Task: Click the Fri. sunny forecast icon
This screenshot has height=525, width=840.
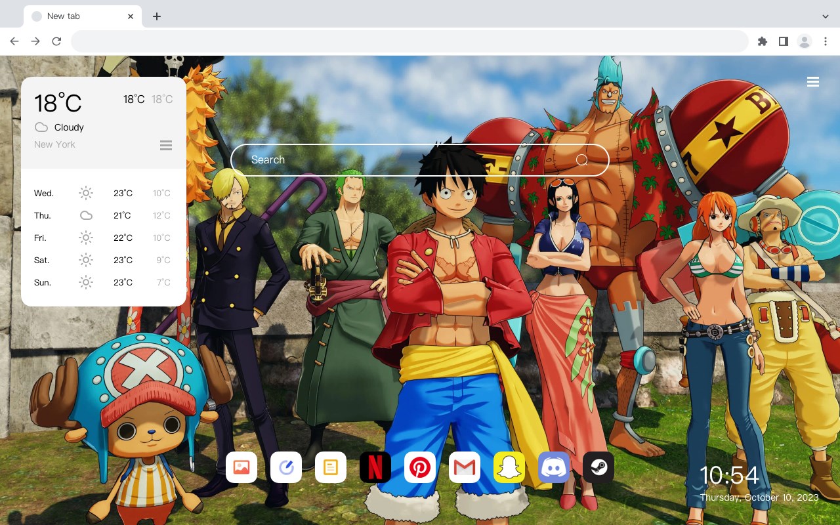Action: [x=86, y=238]
